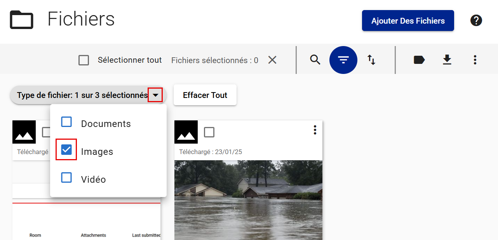Viewport: 498px width, 240px height.
Task: Check the Sélectionner tout checkbox
Action: (84, 60)
